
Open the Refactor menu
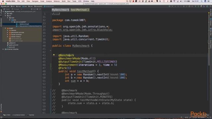(x=57, y=1)
